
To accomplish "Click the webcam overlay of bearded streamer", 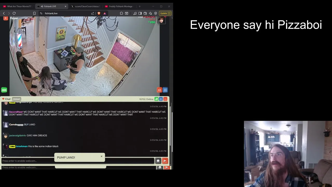I will (x=288, y=154).
